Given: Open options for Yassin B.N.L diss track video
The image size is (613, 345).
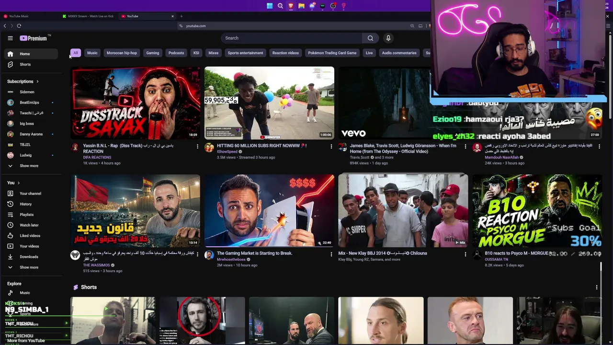Looking at the screenshot, I should point(197,146).
